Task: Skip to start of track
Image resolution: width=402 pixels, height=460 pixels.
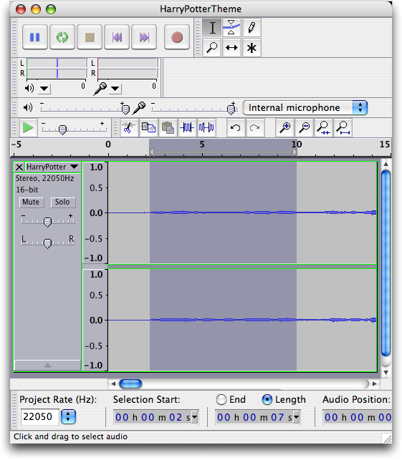Action: click(117, 37)
